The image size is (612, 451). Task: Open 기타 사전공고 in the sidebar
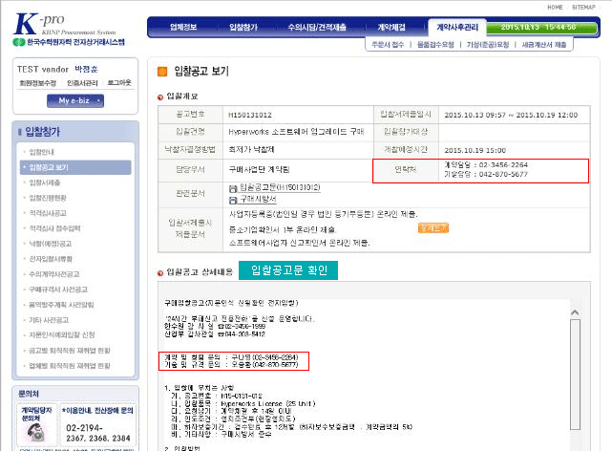pos(49,320)
